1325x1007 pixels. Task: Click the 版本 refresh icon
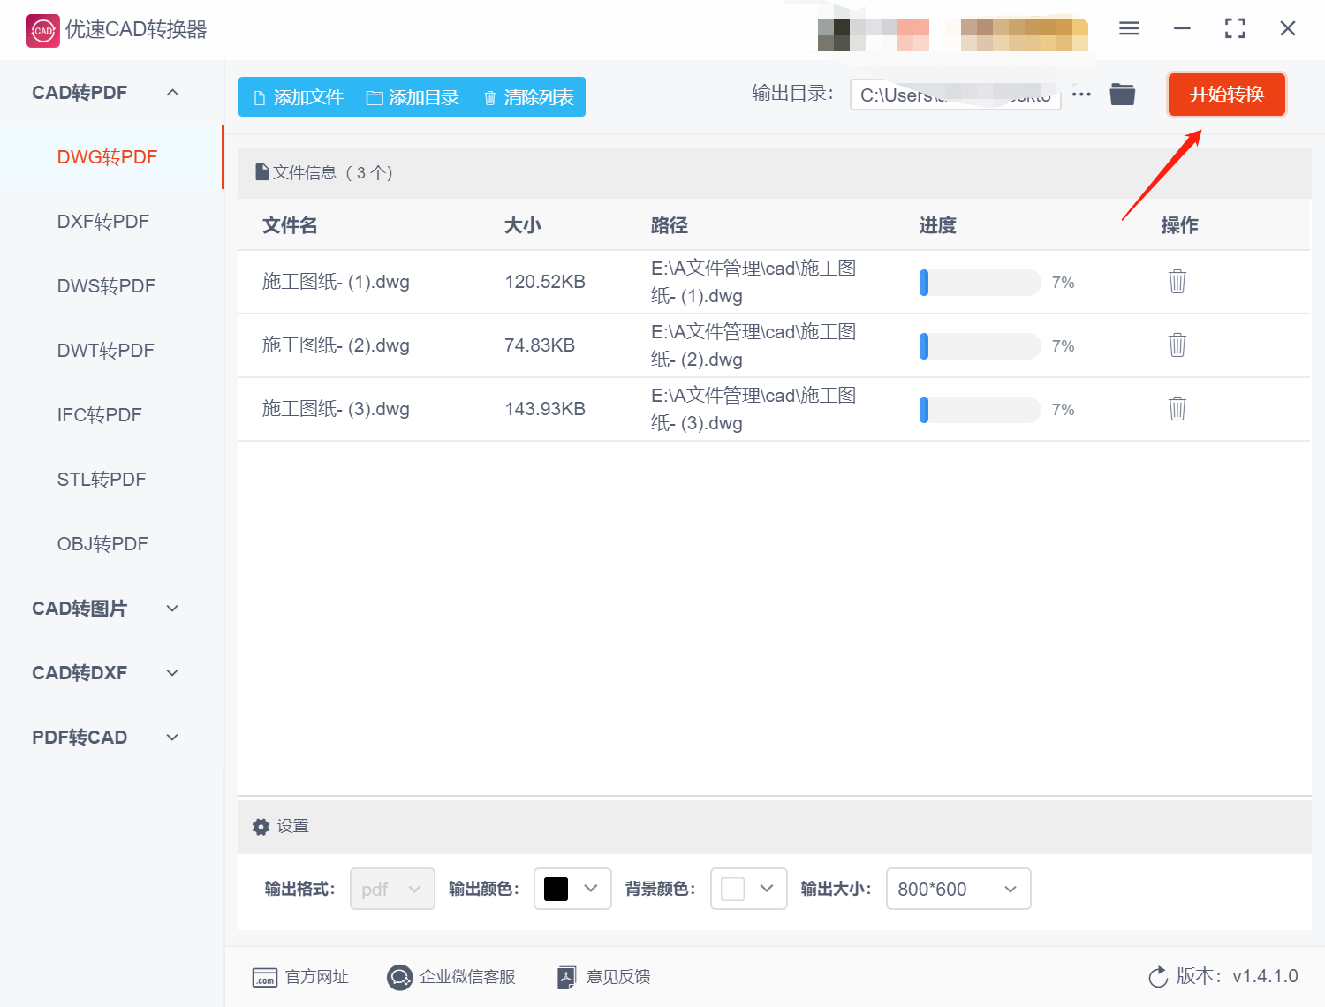point(1158,977)
